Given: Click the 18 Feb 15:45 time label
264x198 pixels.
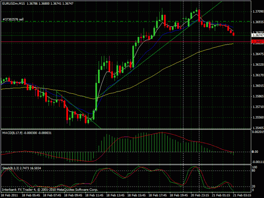Looking at the screenshot, I should (136, 195).
